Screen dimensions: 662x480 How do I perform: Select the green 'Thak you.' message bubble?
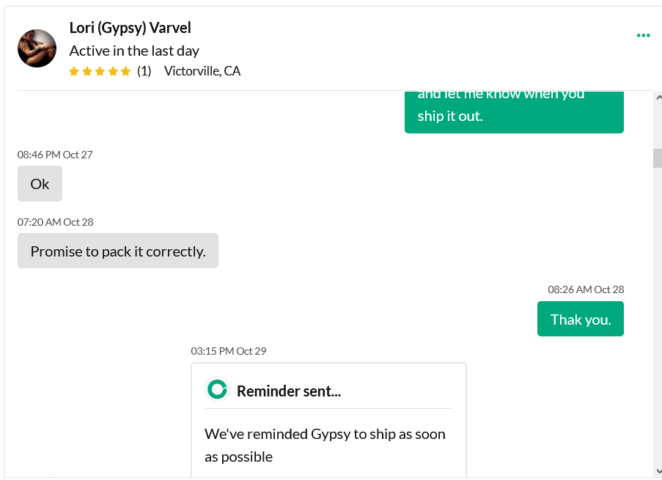click(x=581, y=319)
